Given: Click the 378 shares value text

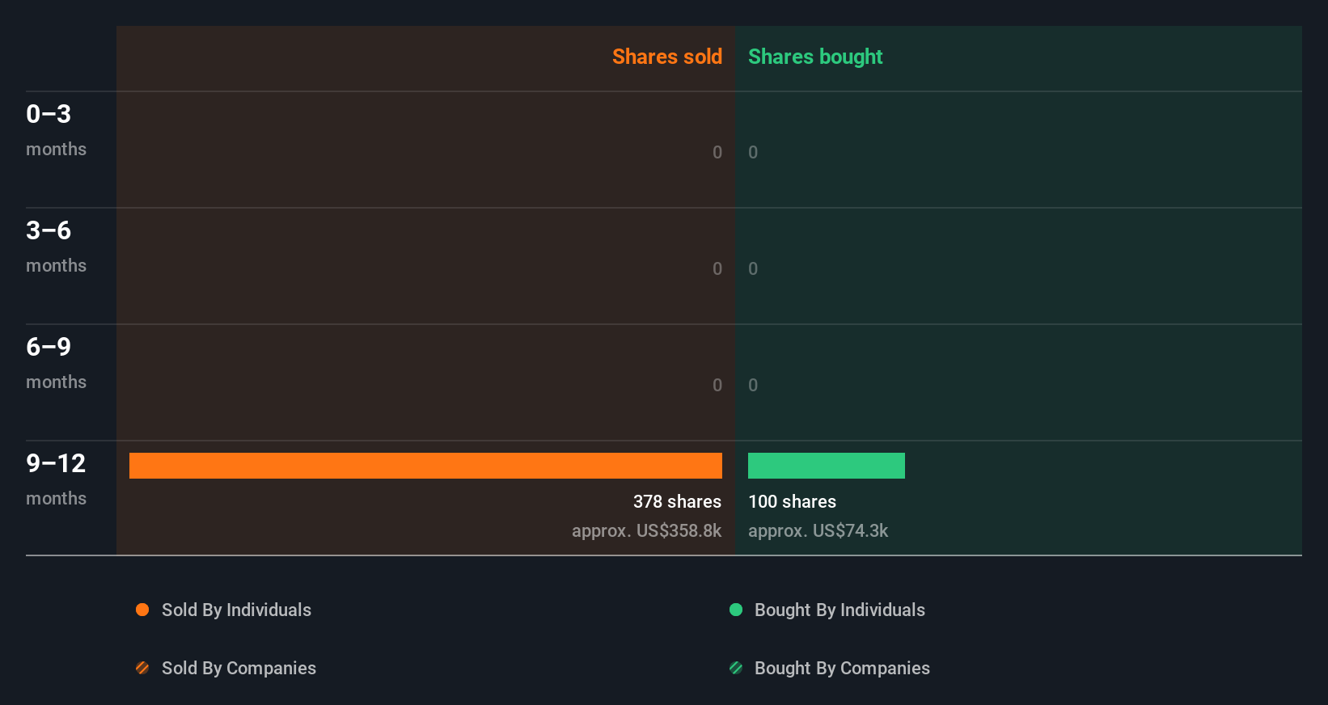Looking at the screenshot, I should 677,501.
